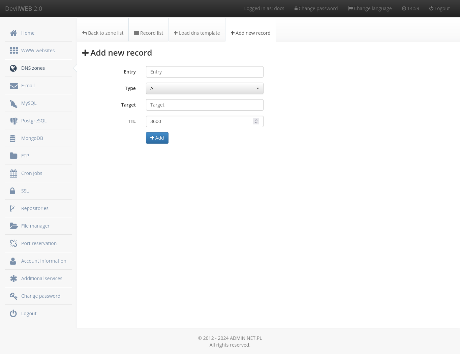Open Change password from top bar
The image size is (460, 354).
[x=316, y=8]
